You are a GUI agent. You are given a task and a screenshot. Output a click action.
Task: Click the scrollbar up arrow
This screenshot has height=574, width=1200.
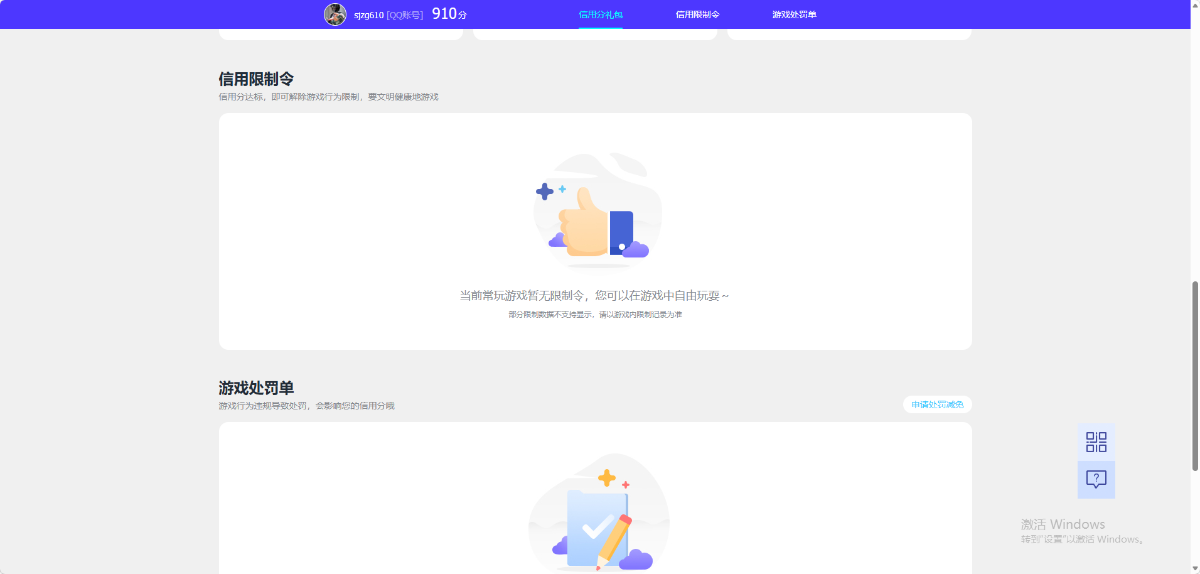pos(1195,4)
